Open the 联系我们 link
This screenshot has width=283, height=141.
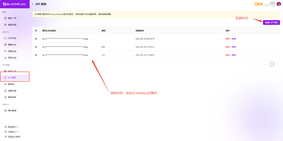[12, 127]
